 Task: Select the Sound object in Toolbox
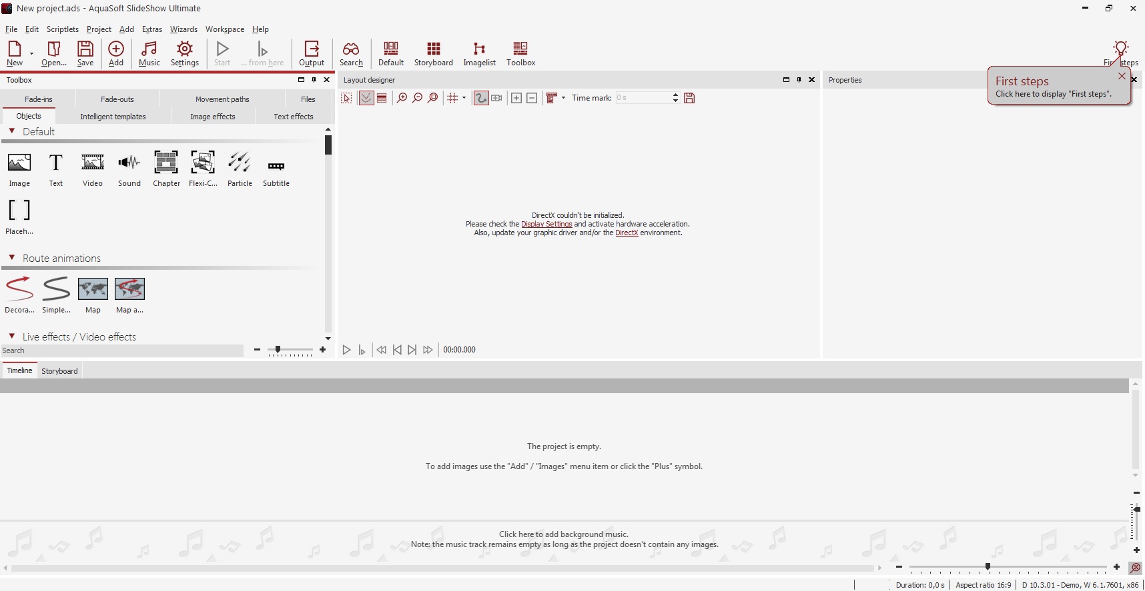(129, 169)
